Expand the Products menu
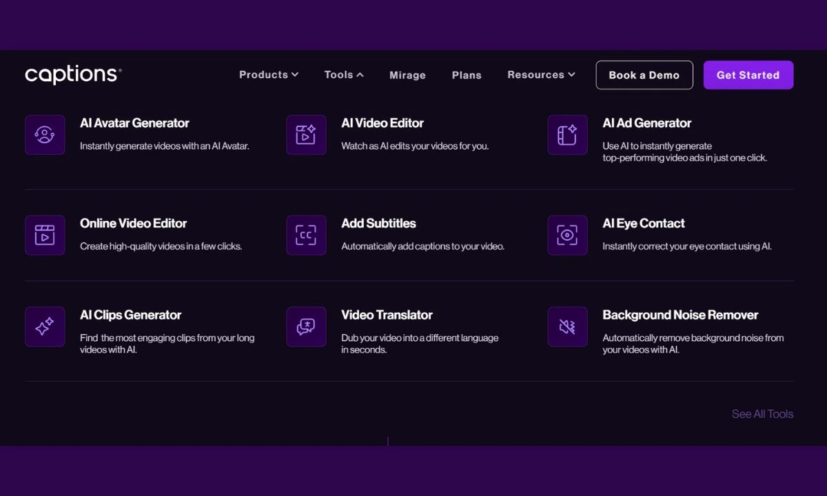827x496 pixels. tap(269, 74)
